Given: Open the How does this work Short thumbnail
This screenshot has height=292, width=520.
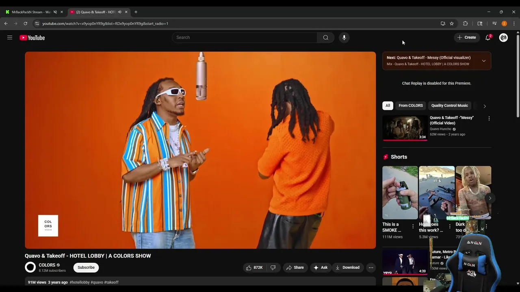Looking at the screenshot, I should [x=437, y=193].
